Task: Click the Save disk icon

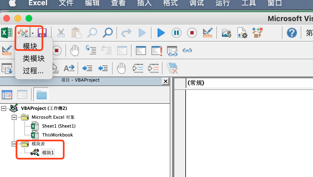Action: click(x=42, y=33)
